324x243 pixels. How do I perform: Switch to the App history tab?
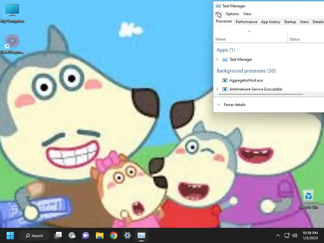pos(271,22)
